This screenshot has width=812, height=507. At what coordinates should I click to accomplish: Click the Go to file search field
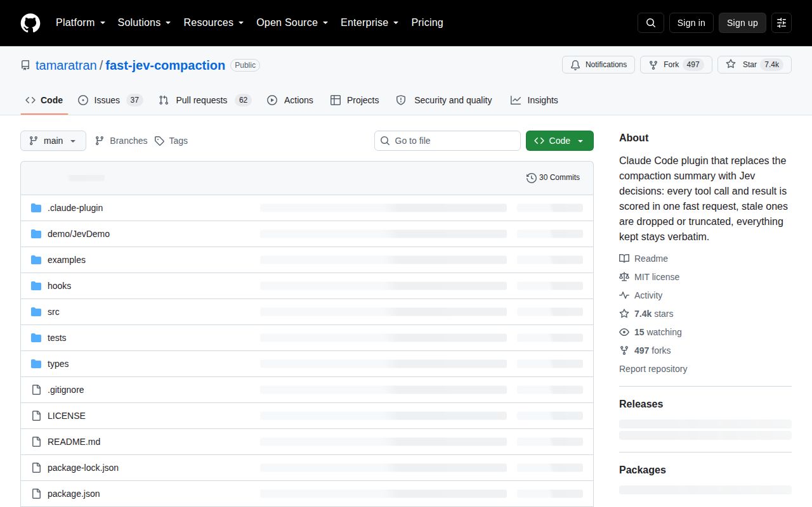tap(447, 141)
